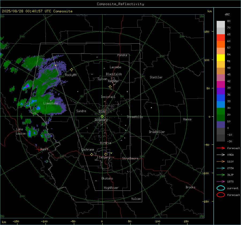
Task: Click the Olds label
Action: click(x=102, y=112)
